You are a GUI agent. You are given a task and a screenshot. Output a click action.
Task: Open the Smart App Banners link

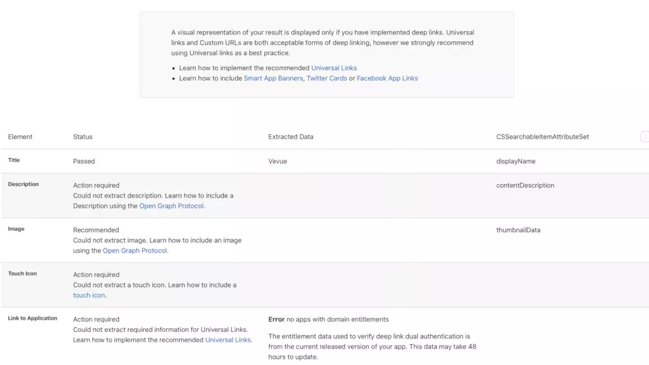(273, 78)
